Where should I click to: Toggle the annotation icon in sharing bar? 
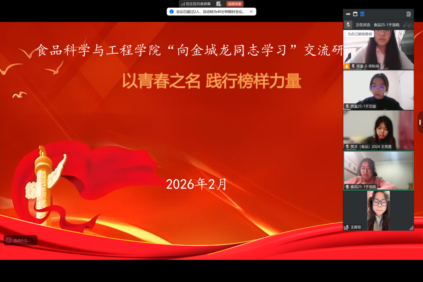coord(219,4)
